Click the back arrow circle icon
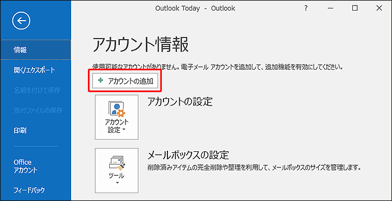This screenshot has height=201, width=392. click(21, 21)
